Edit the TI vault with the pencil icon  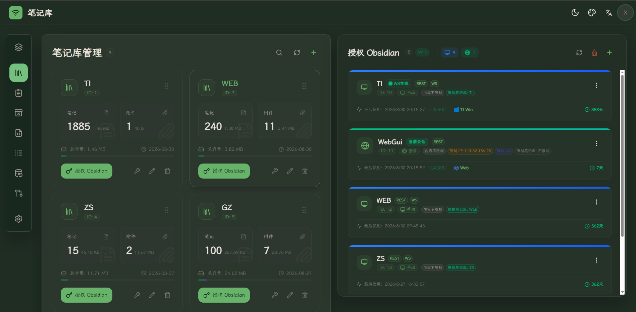152,171
